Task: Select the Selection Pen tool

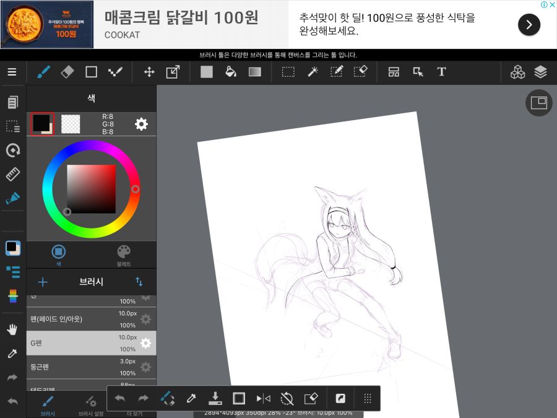Action: 337,72
